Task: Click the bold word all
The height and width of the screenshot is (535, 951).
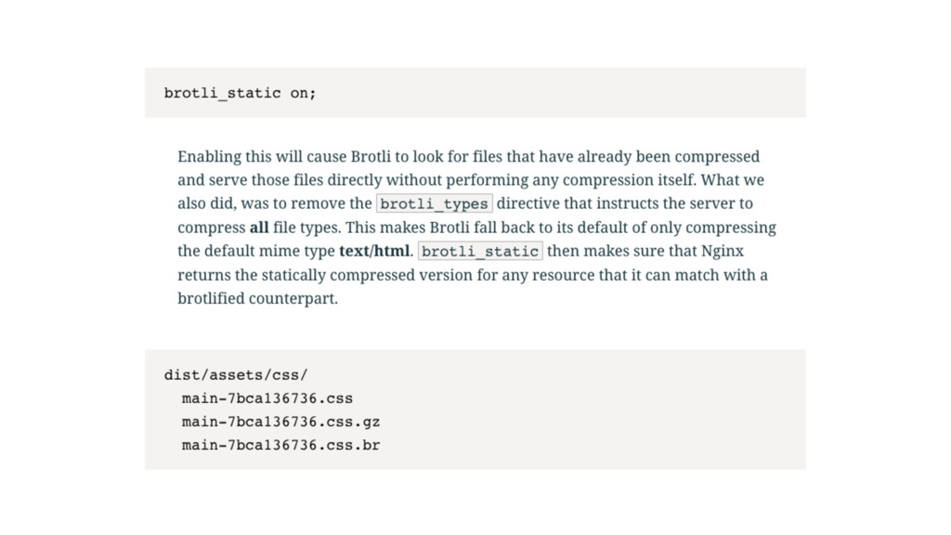Action: point(259,228)
